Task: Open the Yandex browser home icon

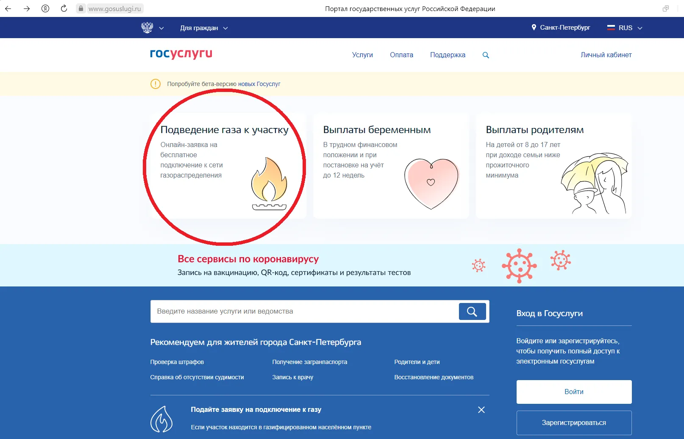Action: pos(45,8)
